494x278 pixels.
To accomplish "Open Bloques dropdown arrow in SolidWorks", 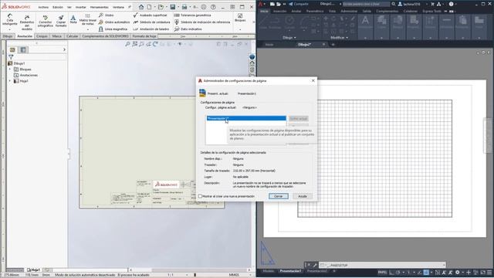I will point(240,29).
